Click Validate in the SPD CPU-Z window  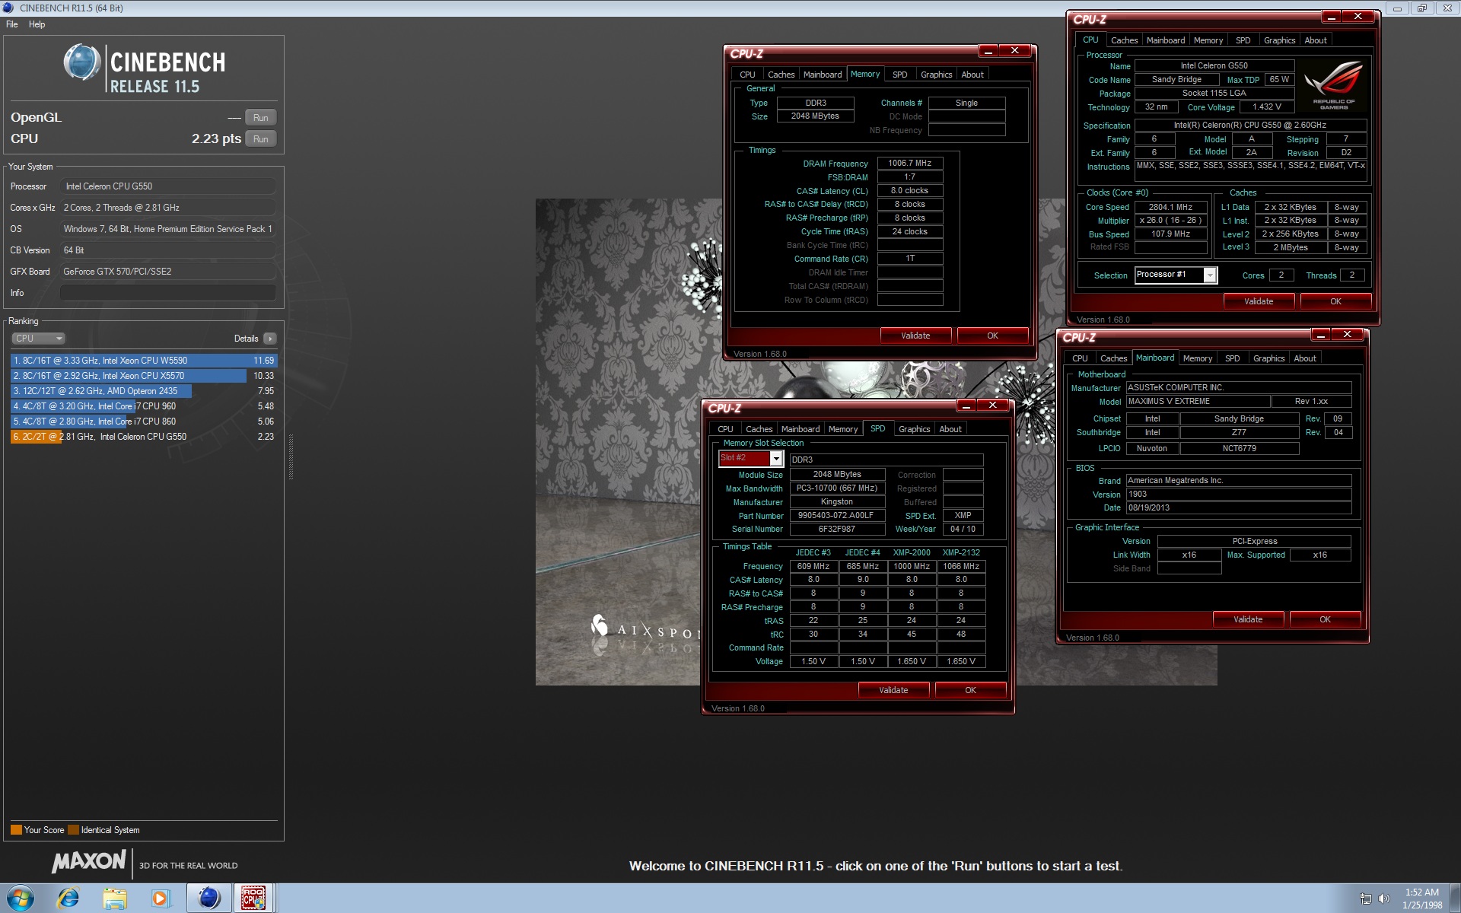[893, 690]
